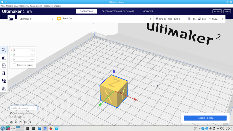Click the support 'Вкл' indicator

pos(202,19)
